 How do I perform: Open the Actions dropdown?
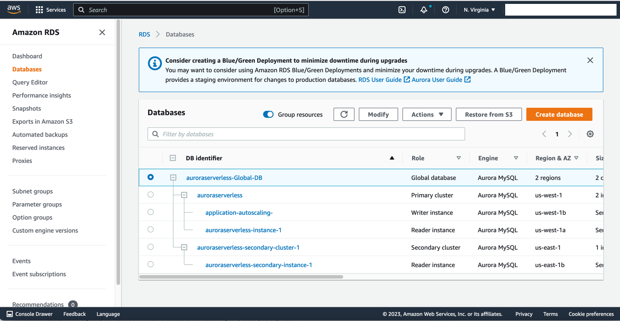pyautogui.click(x=427, y=114)
